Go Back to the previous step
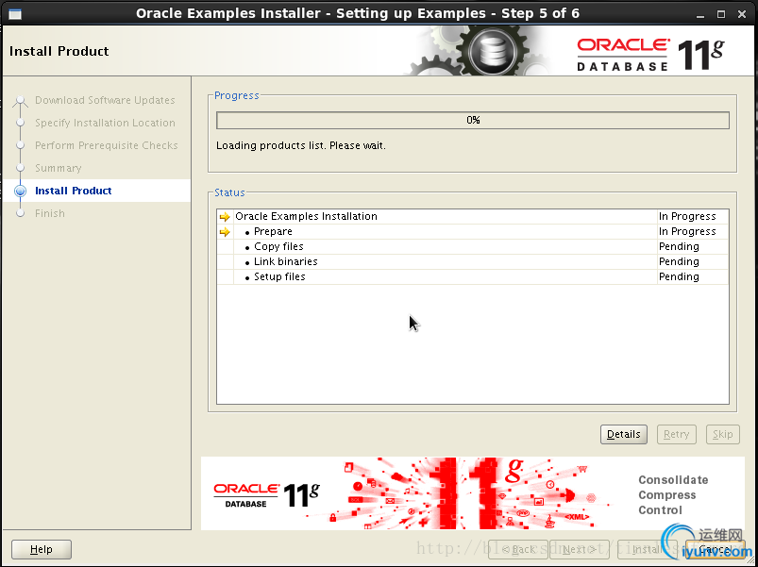Viewport: 758px width, 567px height. pos(517,549)
